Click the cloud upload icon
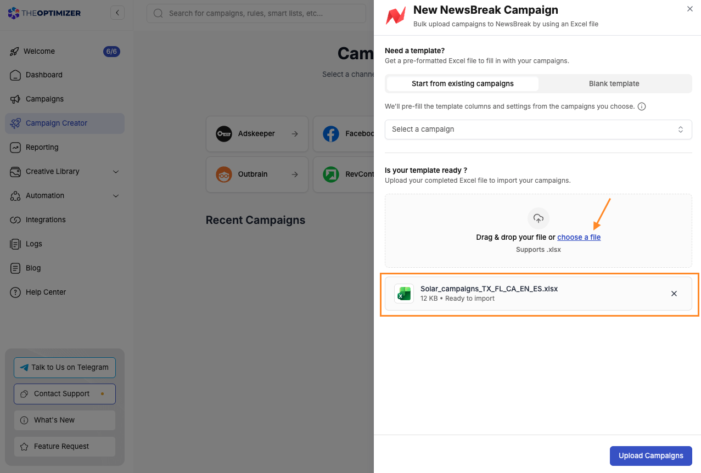Viewport: 701px width, 473px height. (x=539, y=218)
